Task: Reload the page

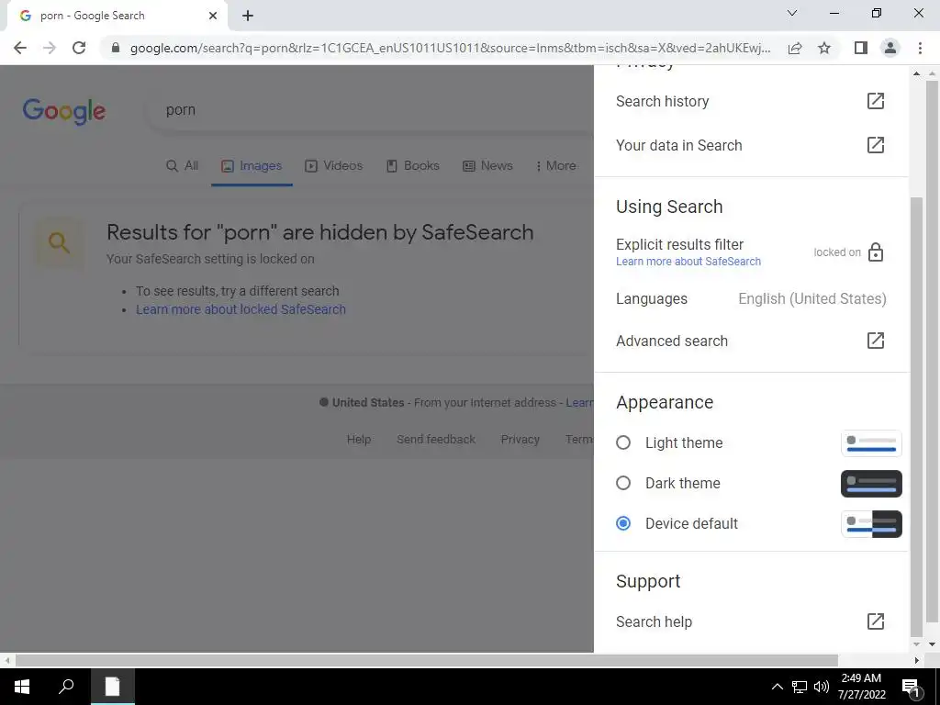Action: (79, 48)
